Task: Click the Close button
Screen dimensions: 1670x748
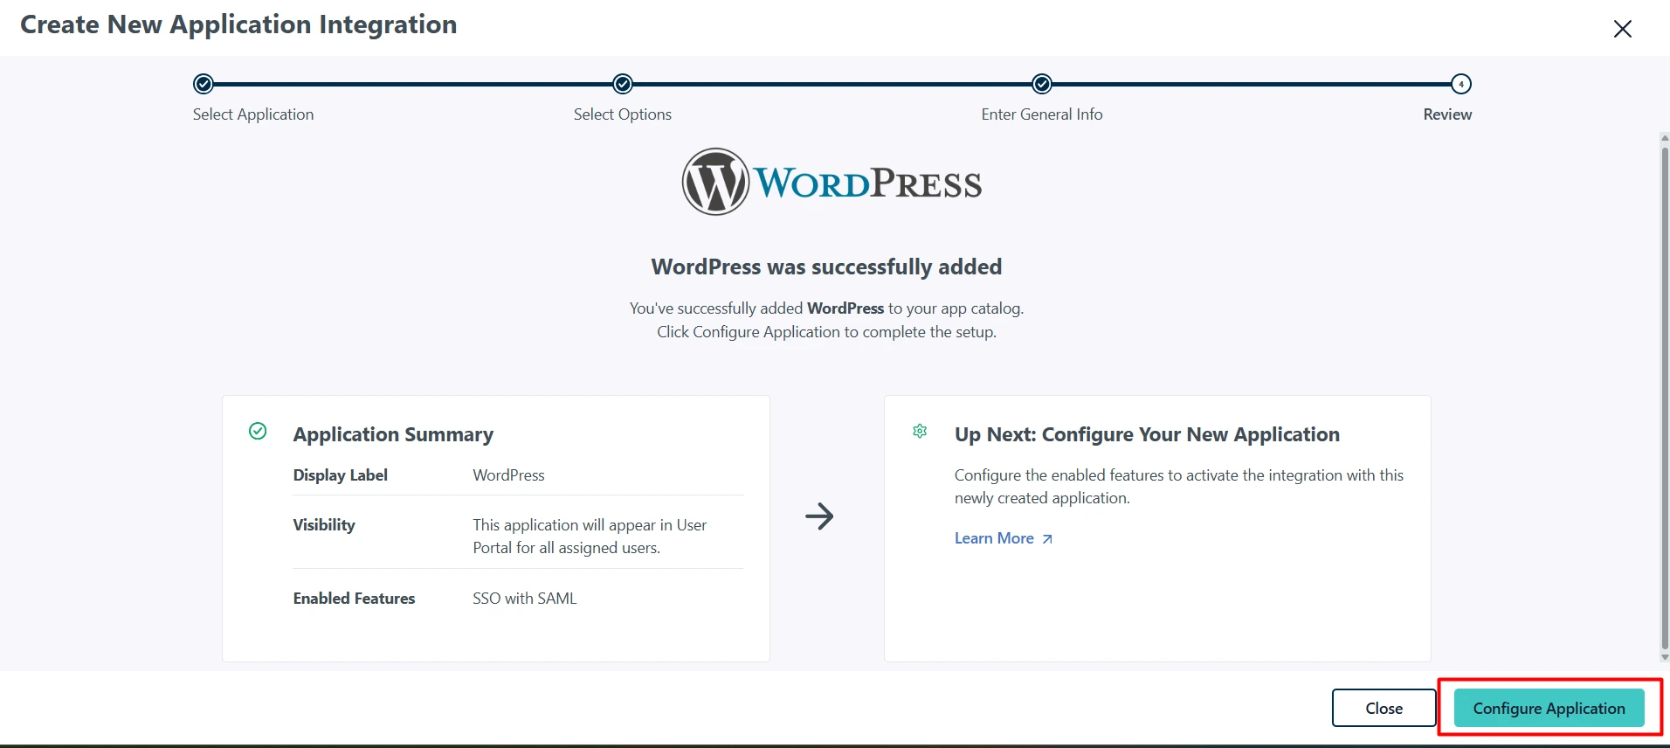Action: (x=1384, y=708)
